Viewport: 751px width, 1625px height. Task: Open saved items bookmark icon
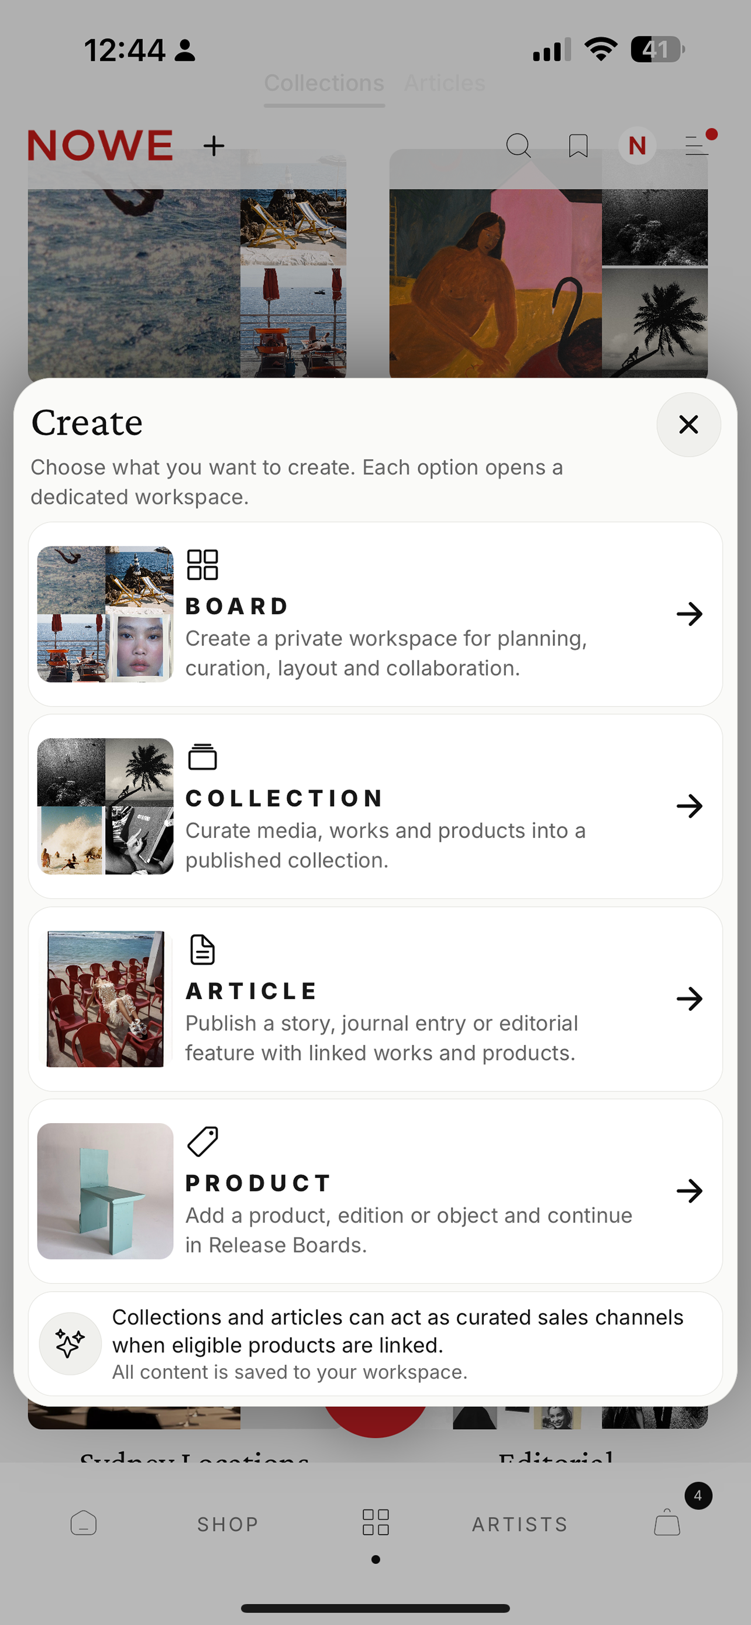(x=578, y=146)
